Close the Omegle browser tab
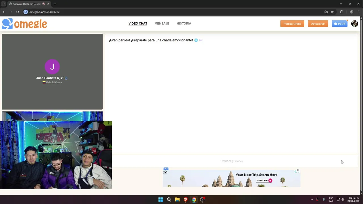 point(48,4)
